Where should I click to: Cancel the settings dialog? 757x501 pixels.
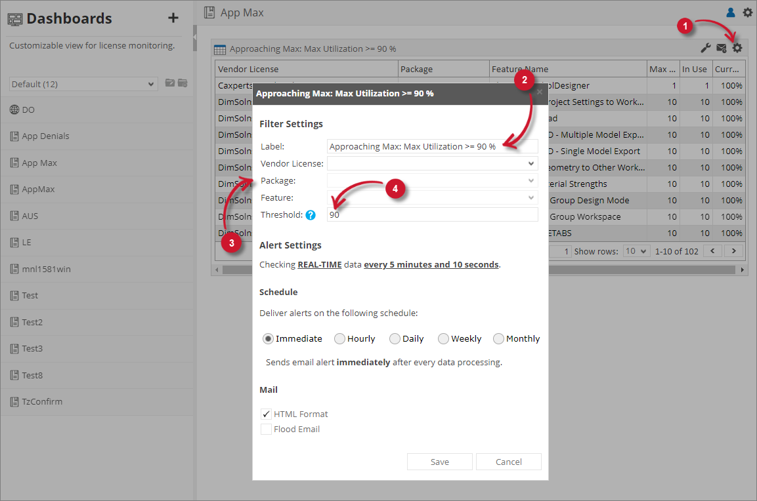pos(509,462)
